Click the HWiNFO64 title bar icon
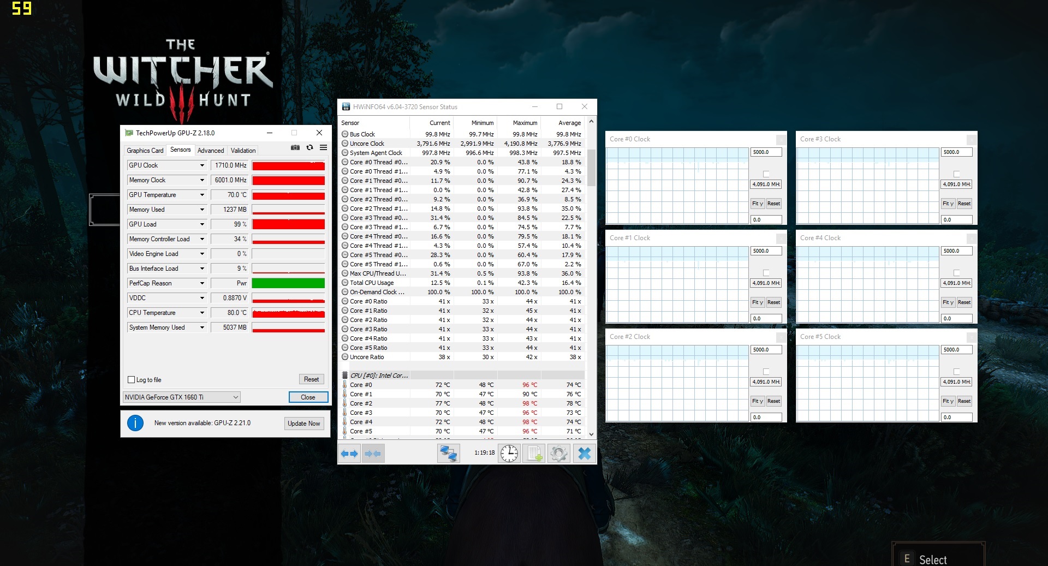1048x566 pixels. (346, 106)
